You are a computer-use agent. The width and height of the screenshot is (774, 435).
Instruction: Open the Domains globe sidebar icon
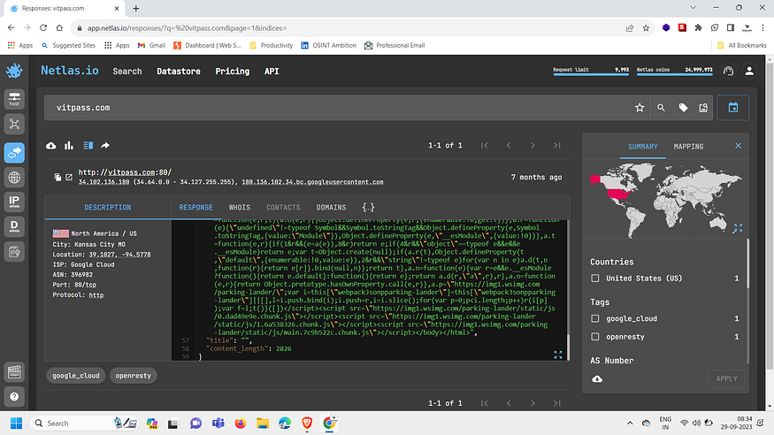pyautogui.click(x=14, y=178)
